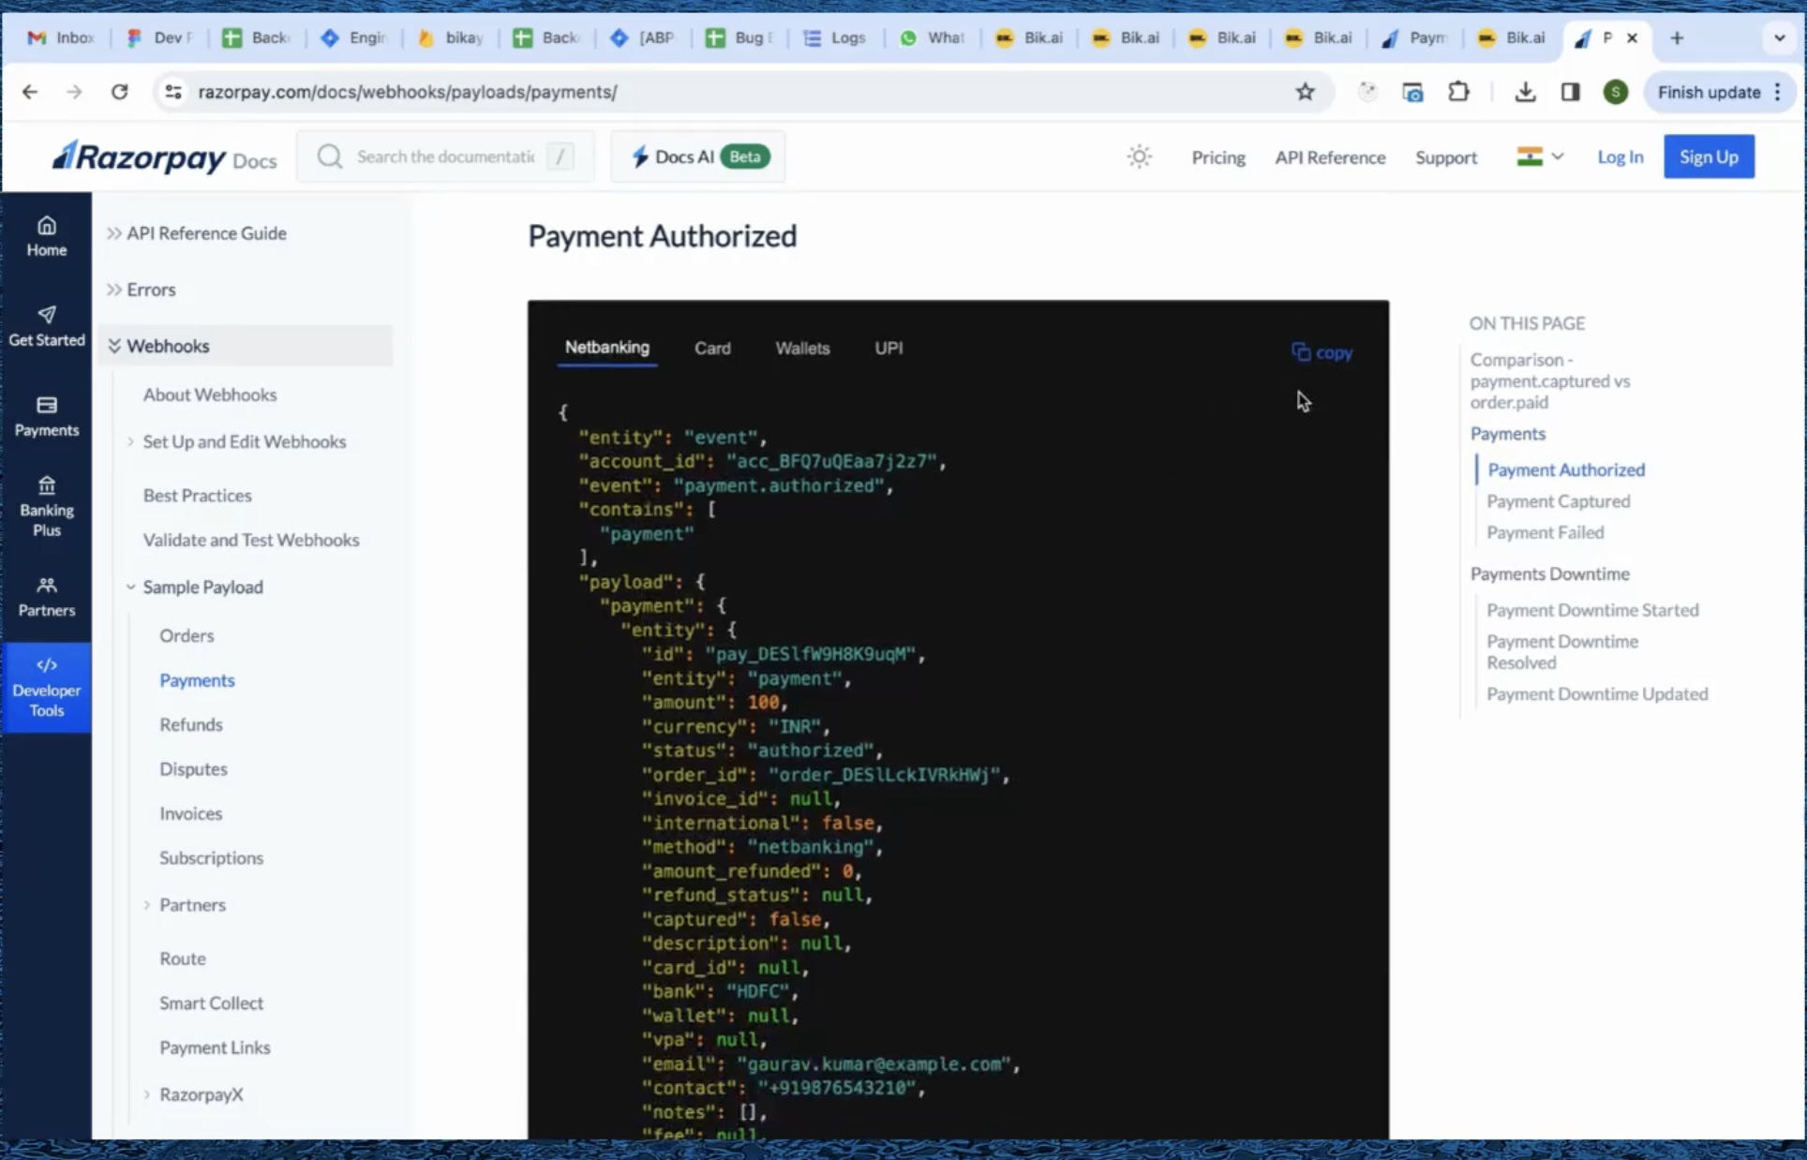The image size is (1807, 1160).
Task: Open the Support link
Action: [x=1445, y=157]
